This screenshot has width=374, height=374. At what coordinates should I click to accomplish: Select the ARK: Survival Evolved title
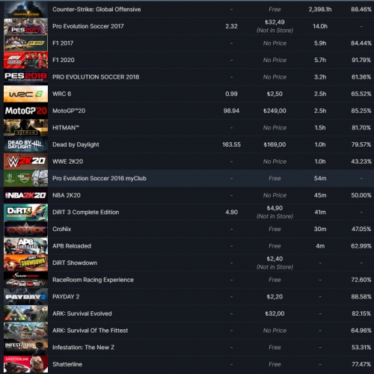click(82, 313)
